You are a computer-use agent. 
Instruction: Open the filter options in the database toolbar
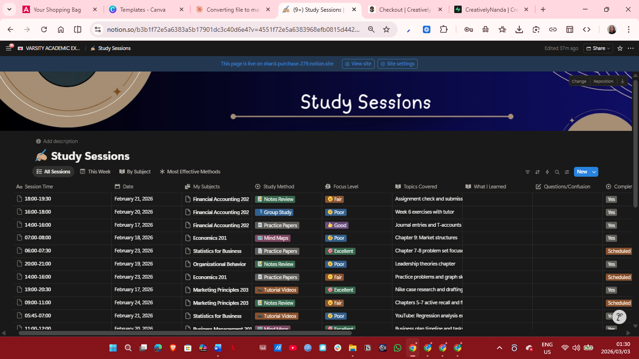tap(528, 172)
